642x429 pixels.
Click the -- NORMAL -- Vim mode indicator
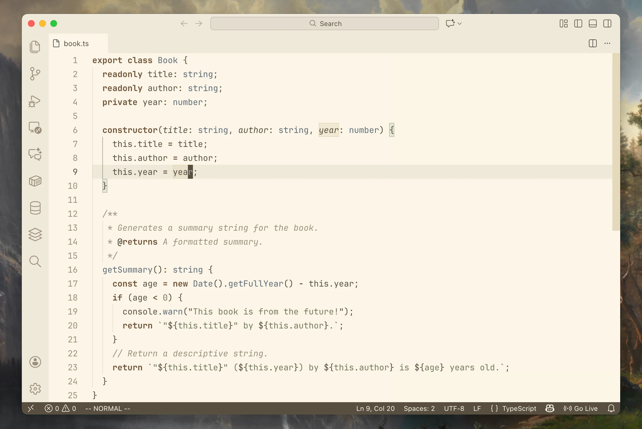pyautogui.click(x=108, y=408)
